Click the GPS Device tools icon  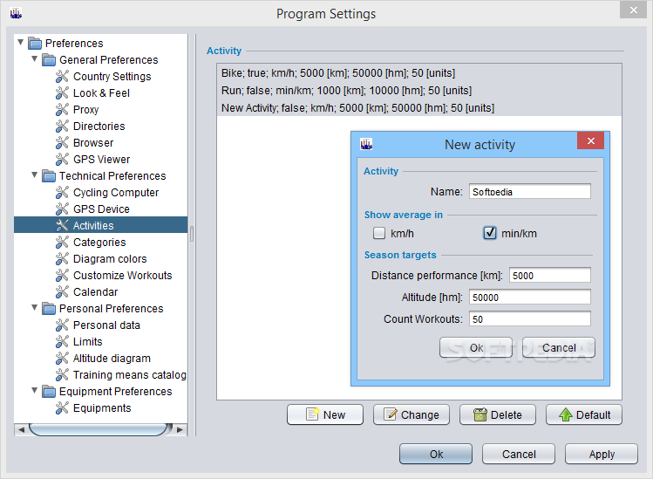(62, 209)
